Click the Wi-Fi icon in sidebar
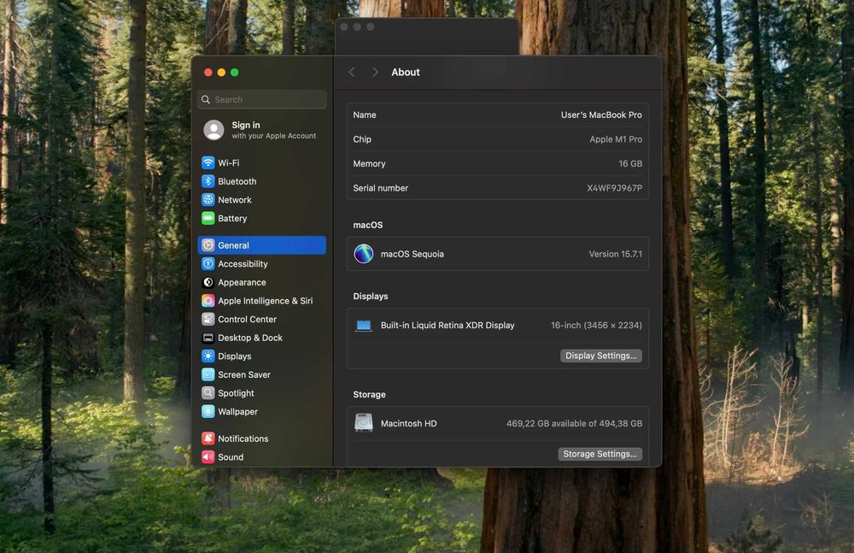 click(208, 163)
